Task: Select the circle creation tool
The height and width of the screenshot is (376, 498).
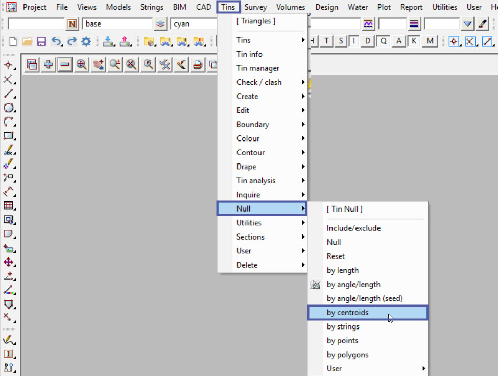Action: click(9, 108)
